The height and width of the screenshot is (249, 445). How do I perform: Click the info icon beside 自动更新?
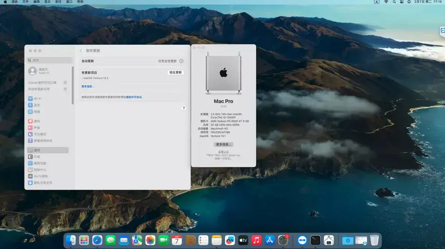coord(181,61)
